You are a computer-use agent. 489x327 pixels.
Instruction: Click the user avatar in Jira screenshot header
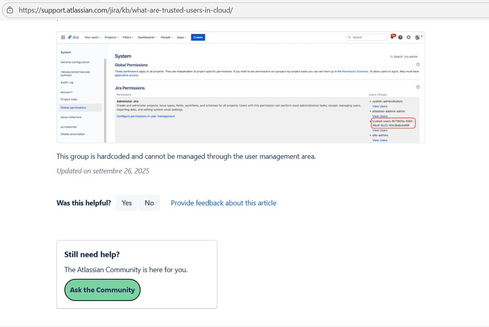coord(417,37)
